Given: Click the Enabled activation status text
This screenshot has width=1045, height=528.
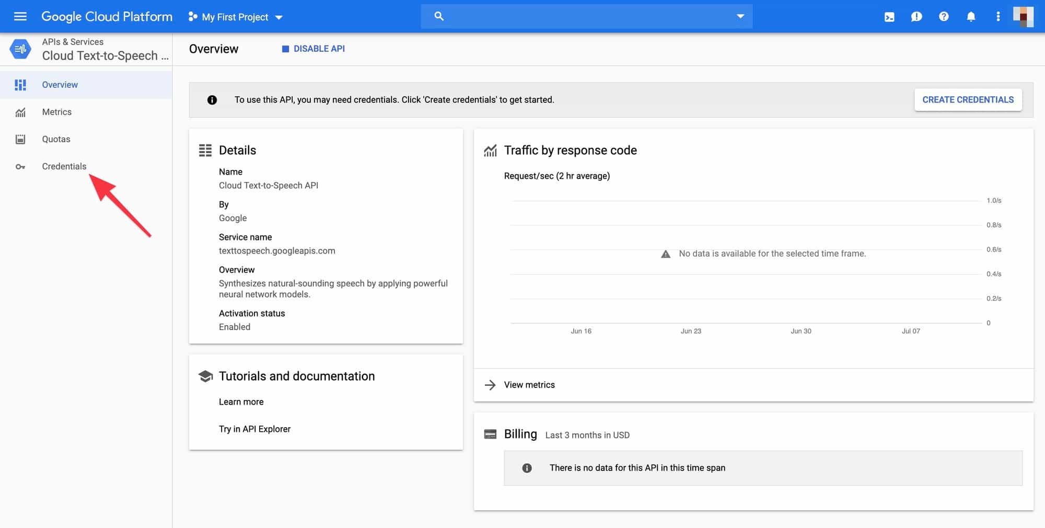Looking at the screenshot, I should 235,327.
